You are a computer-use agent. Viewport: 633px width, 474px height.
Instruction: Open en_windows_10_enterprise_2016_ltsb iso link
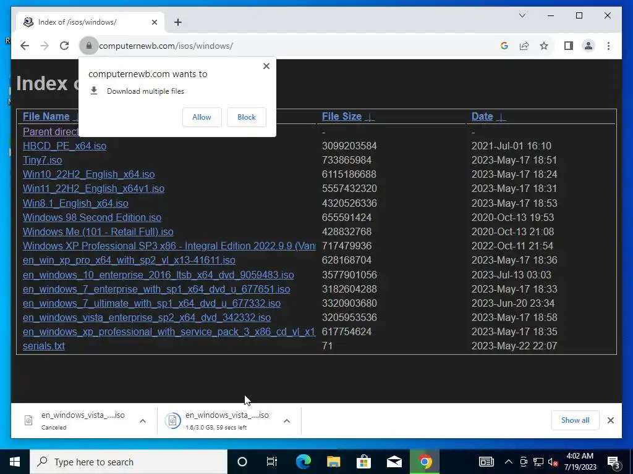(x=158, y=275)
